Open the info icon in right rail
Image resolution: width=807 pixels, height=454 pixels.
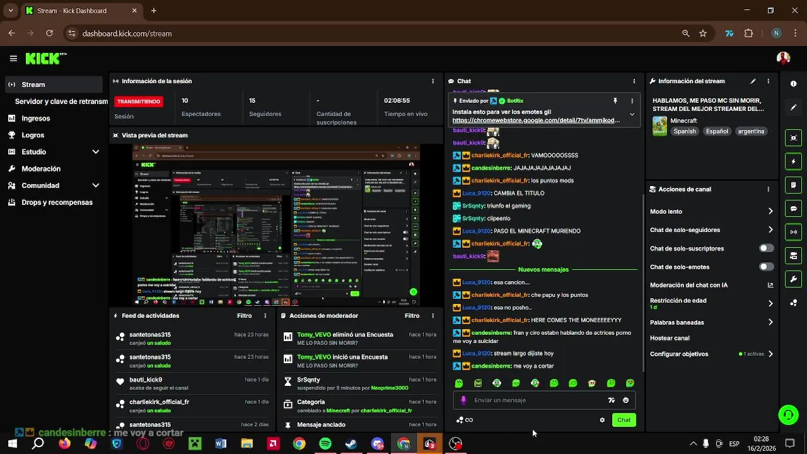[793, 84]
